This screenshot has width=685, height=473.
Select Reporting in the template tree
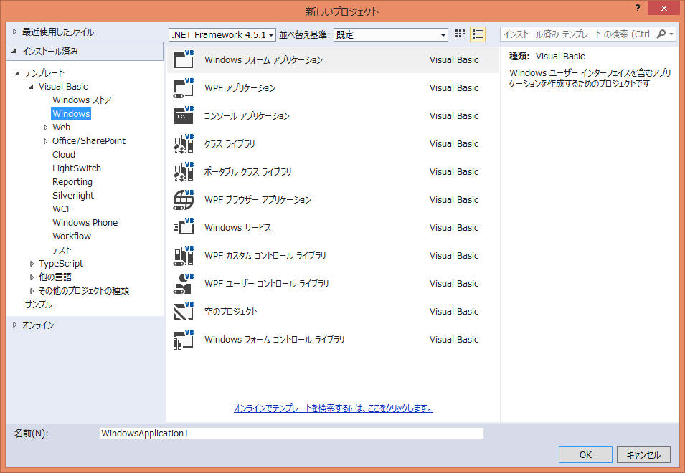click(72, 181)
